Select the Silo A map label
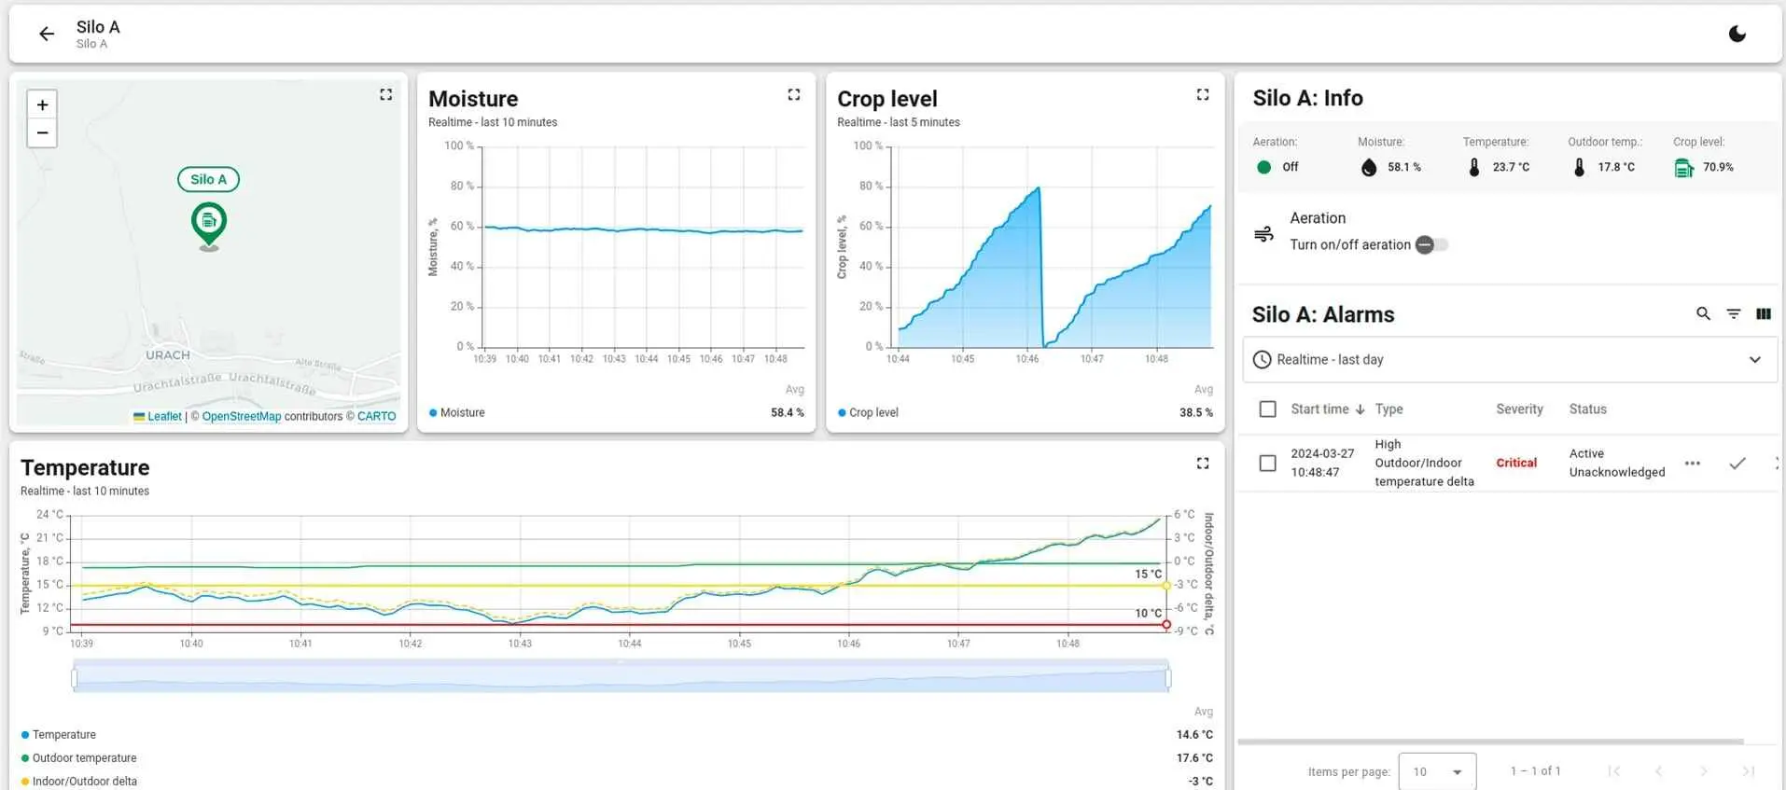This screenshot has width=1786, height=790. [x=208, y=179]
